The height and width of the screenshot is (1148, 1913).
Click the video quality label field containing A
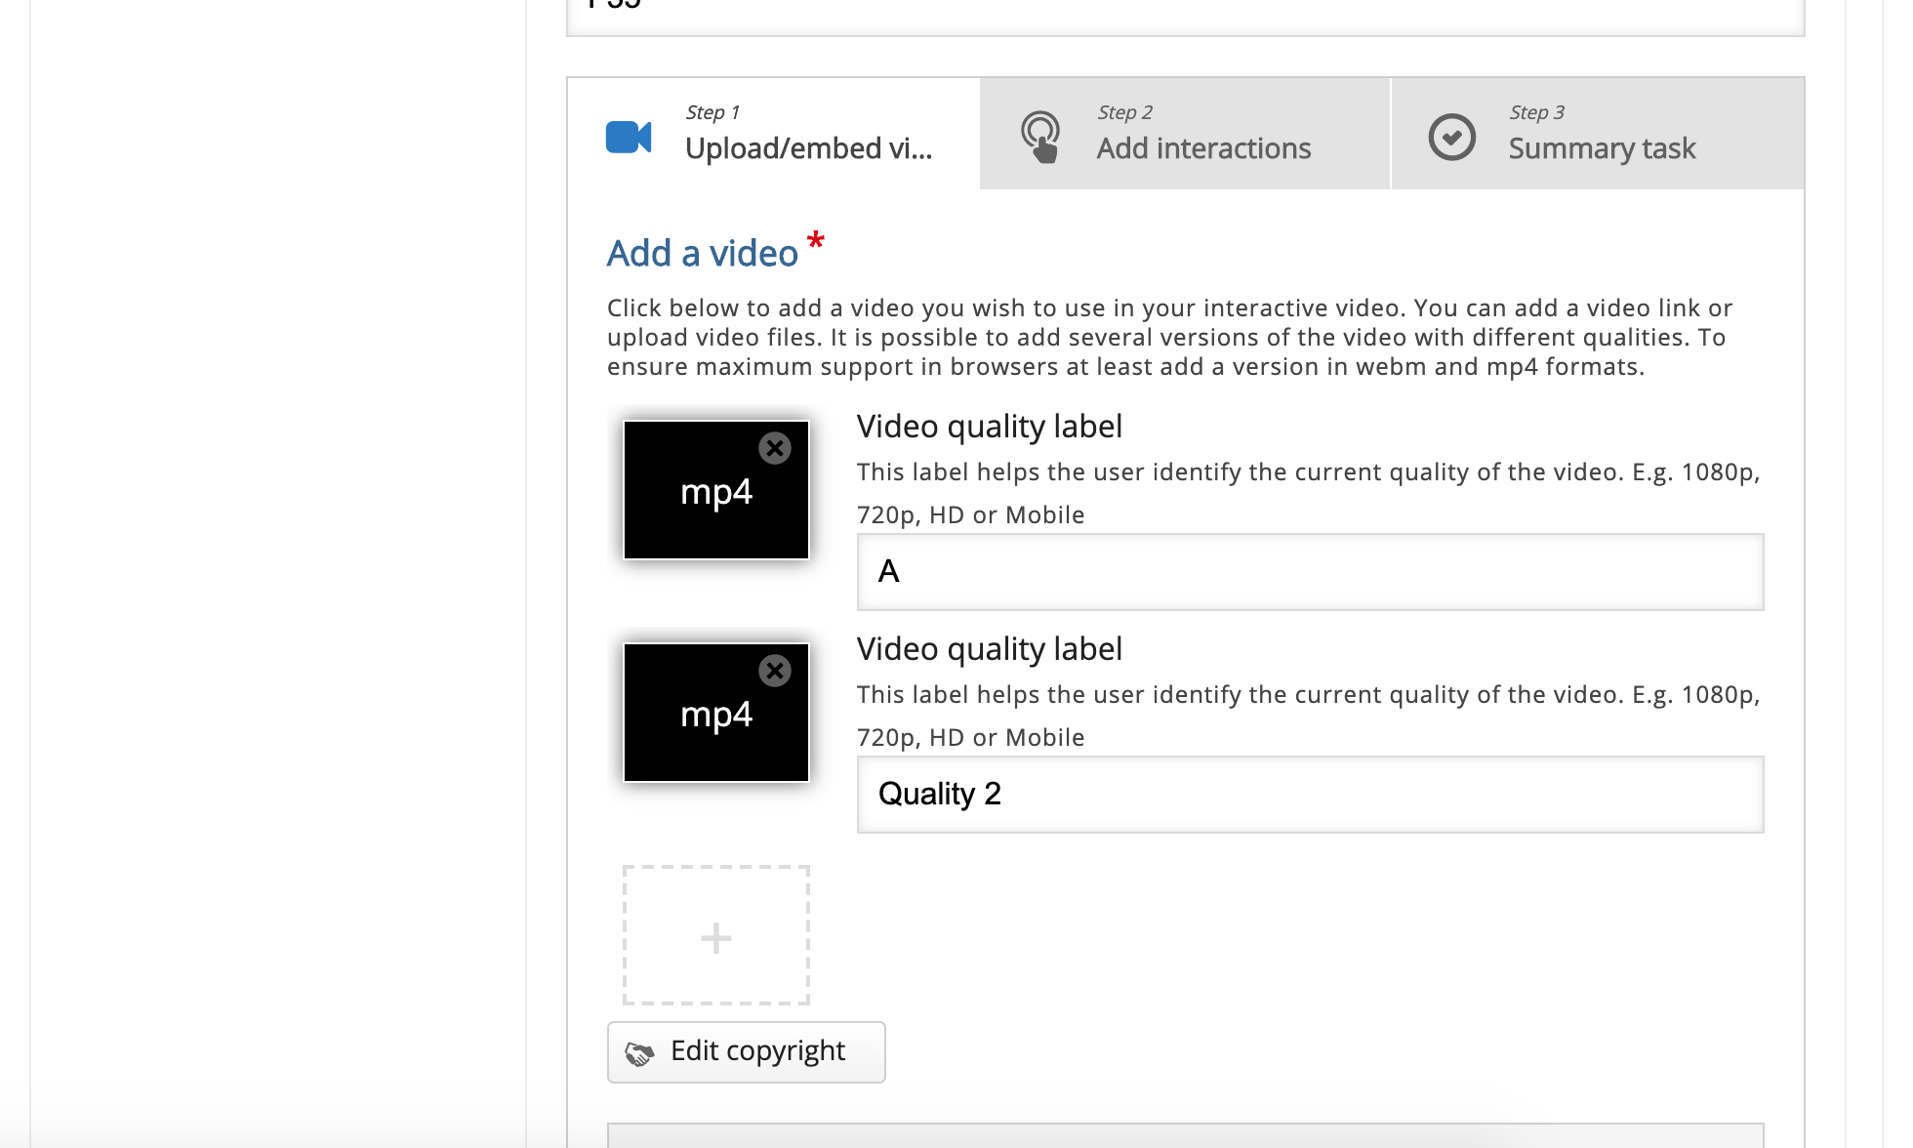click(x=1310, y=572)
